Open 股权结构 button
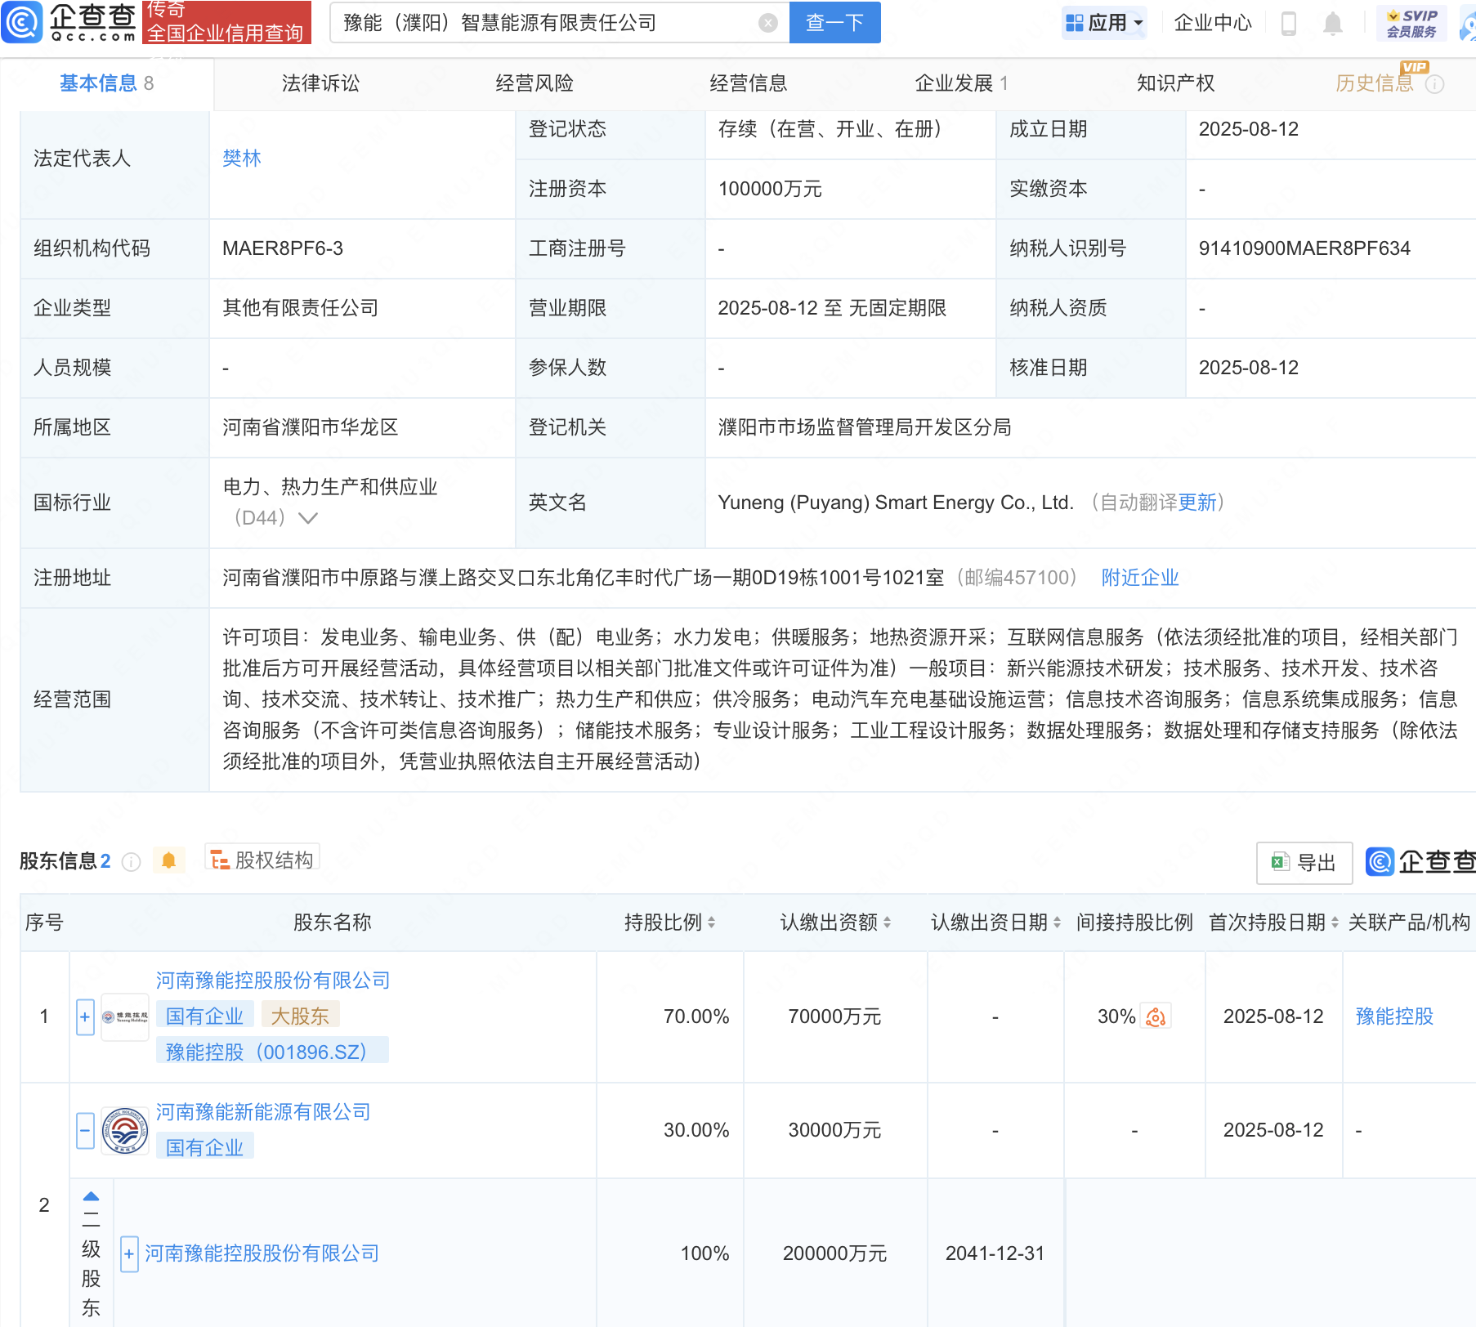The width and height of the screenshot is (1476, 1327). [262, 860]
